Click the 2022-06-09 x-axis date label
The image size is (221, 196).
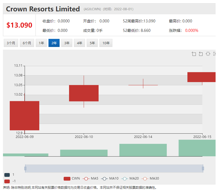(25, 137)
